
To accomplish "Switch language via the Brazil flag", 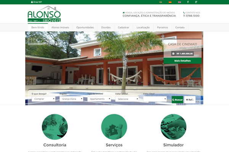I will [160, 2].
